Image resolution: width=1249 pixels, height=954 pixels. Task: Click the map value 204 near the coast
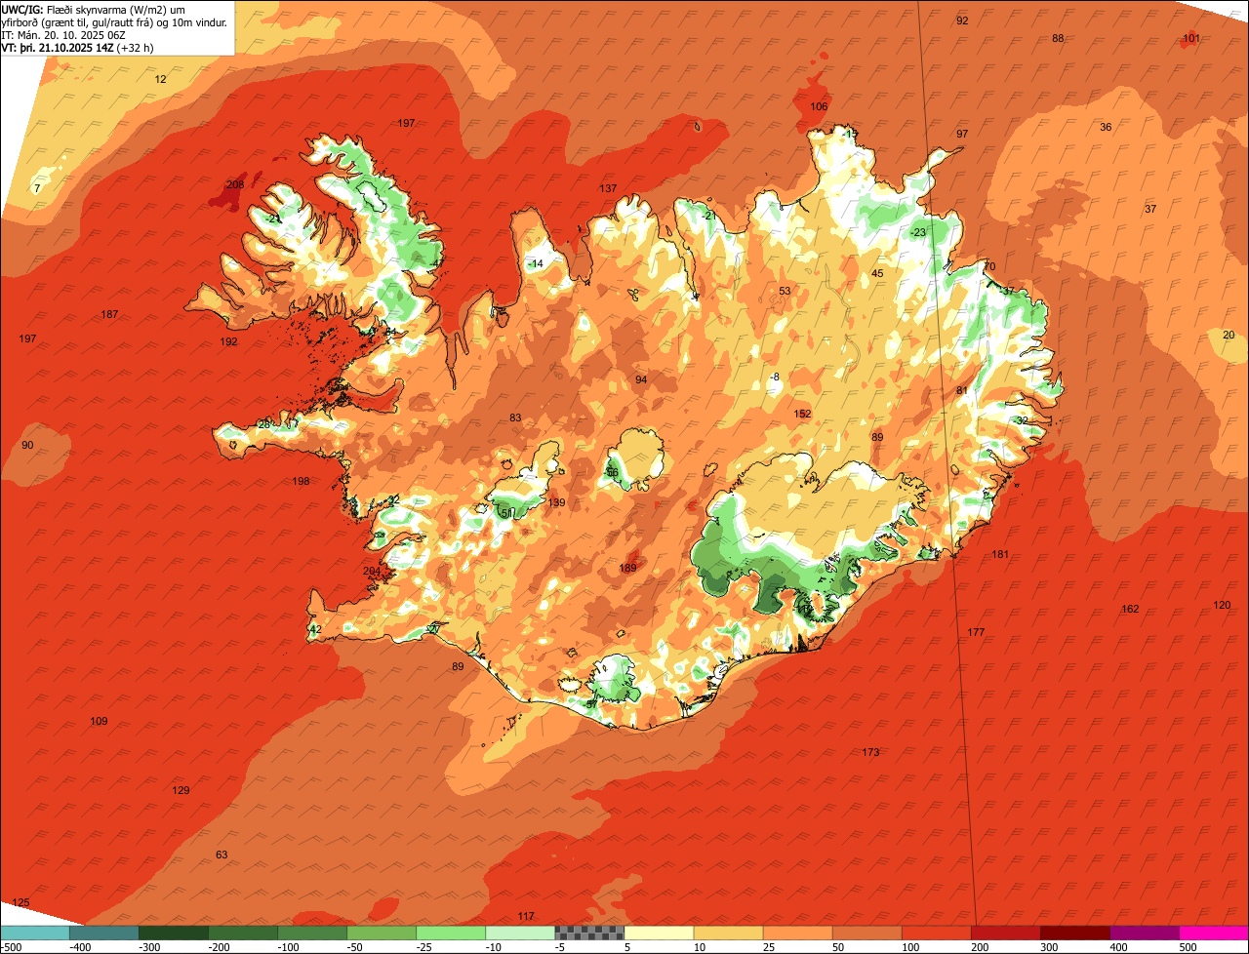coord(372,571)
